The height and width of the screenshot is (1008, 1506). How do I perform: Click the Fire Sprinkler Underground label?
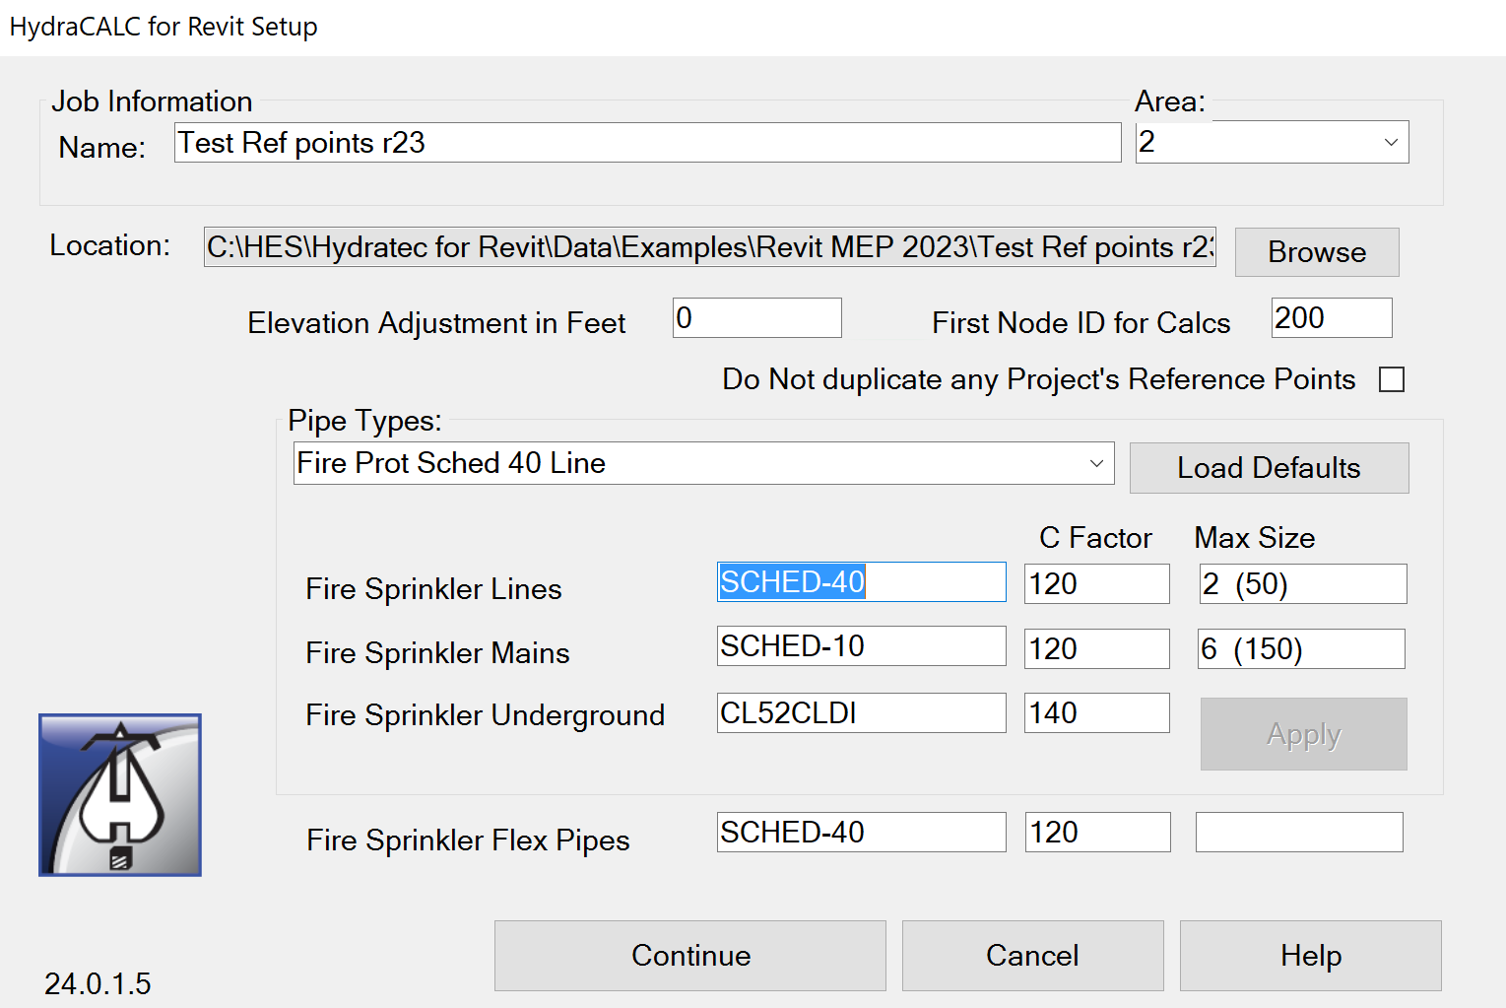tap(485, 715)
